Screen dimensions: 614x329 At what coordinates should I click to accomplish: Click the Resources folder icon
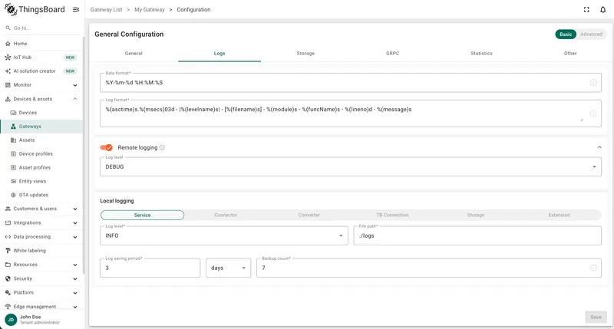(x=8, y=265)
